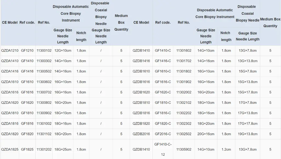Screen dimensions: 281x159
Task: Click the QZDB1620 model cell
Action: (x=141, y=92)
